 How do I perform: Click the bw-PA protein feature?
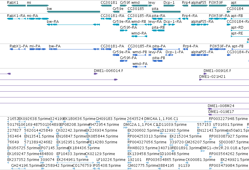[74, 49]
